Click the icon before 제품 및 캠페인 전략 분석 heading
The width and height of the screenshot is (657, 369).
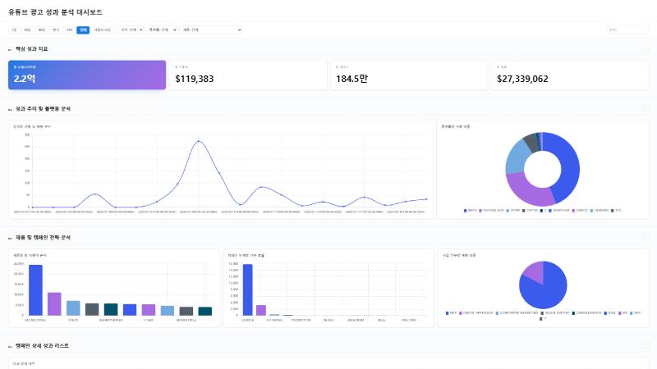10,238
